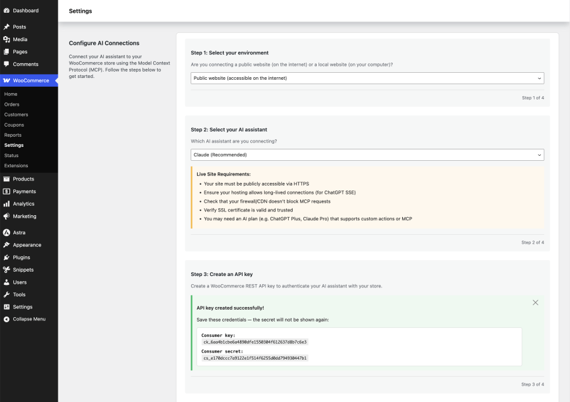Click the Marketing megaphone icon

coord(6,217)
